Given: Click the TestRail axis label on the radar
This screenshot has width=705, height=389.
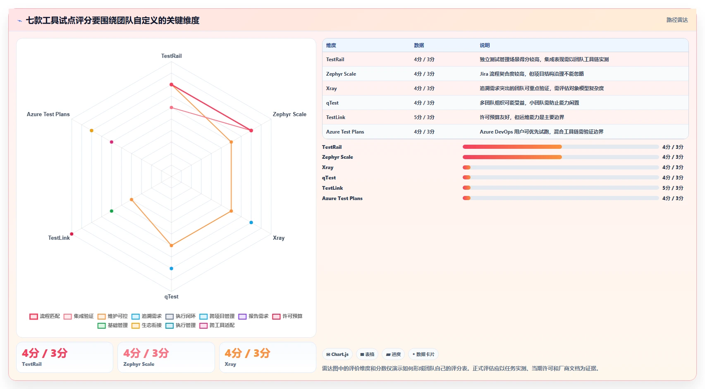Looking at the screenshot, I should [x=171, y=56].
